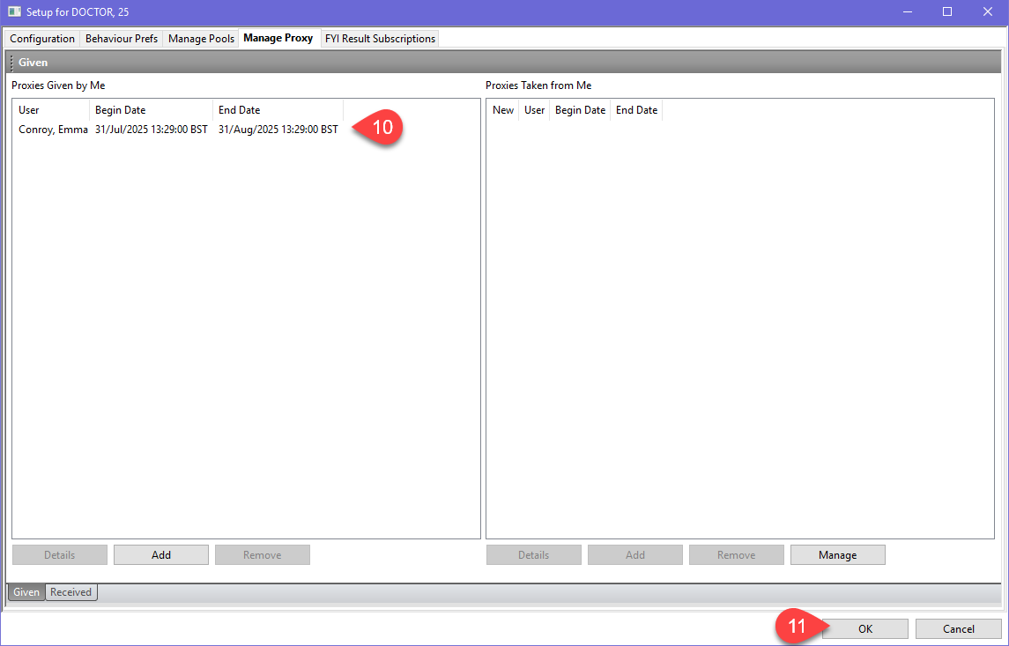Click Add under Proxies Taken from Me
Viewport: 1009px width, 646px height.
[x=635, y=554]
